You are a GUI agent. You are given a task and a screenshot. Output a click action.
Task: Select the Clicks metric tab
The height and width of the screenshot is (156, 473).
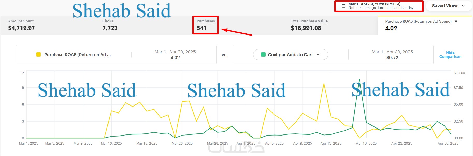[110, 25]
